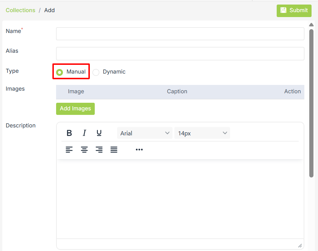Click into the Alias input field
The height and width of the screenshot is (251, 318).
pyautogui.click(x=180, y=53)
